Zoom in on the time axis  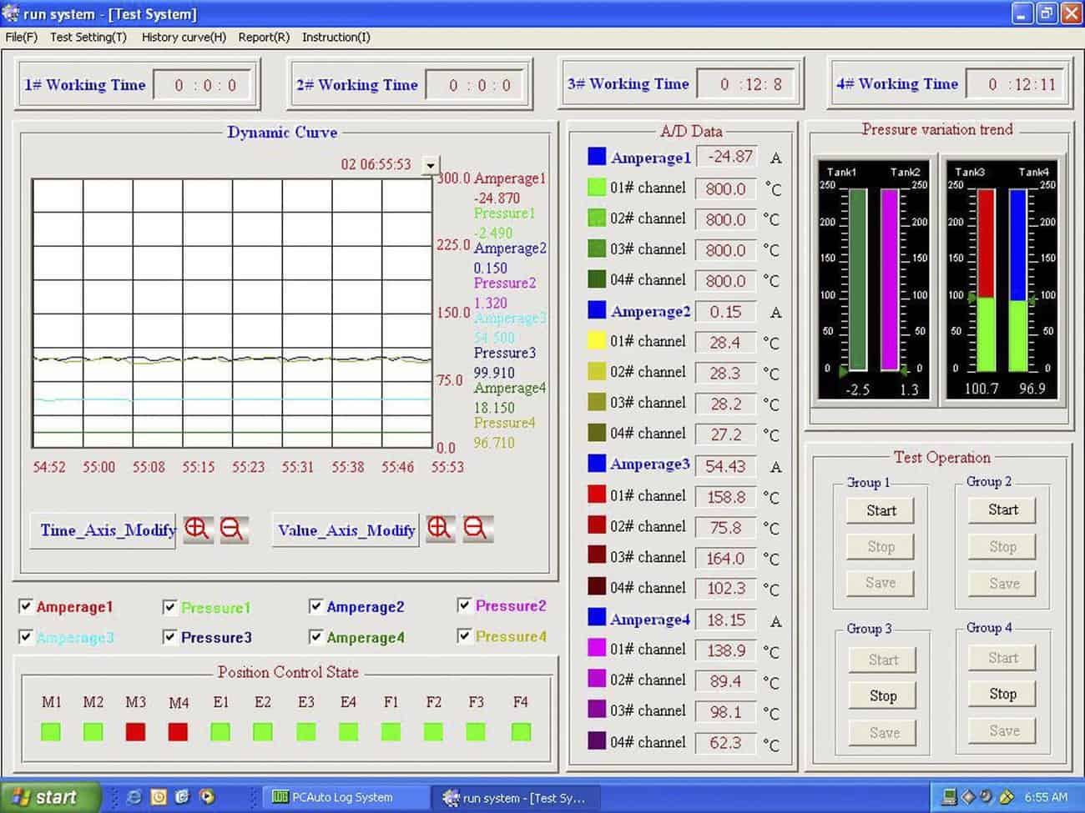pyautogui.click(x=197, y=529)
